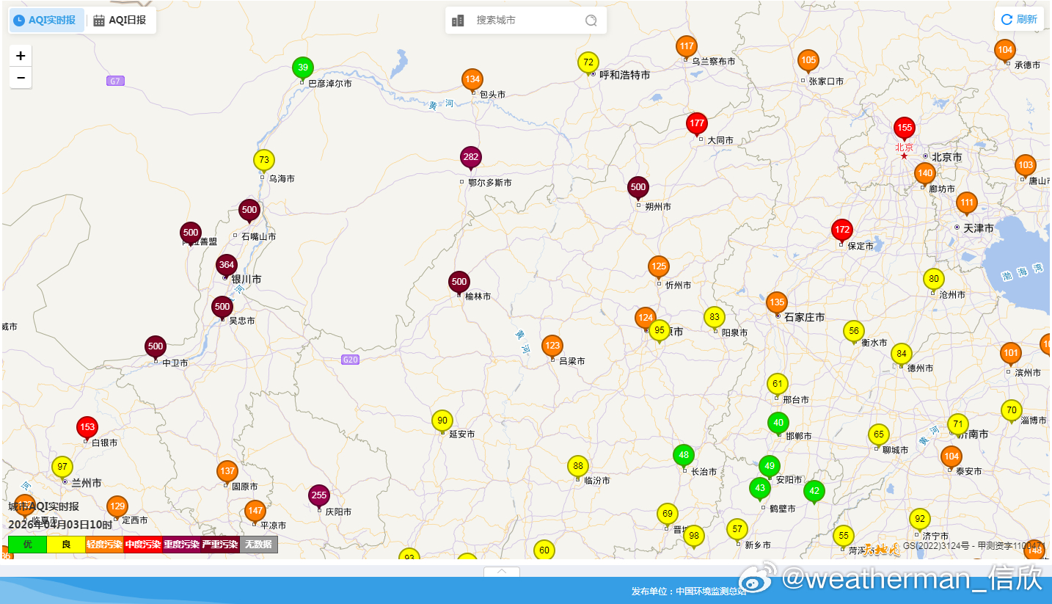Click the 新乡市 city label

pyautogui.click(x=758, y=545)
